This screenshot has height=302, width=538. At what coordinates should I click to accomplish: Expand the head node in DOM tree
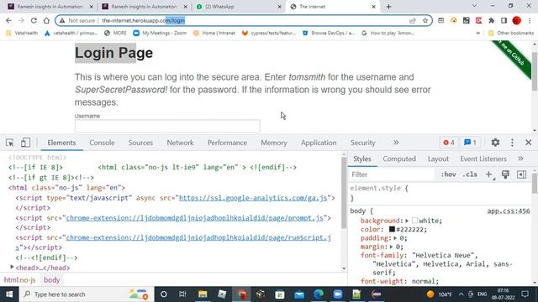(12, 267)
